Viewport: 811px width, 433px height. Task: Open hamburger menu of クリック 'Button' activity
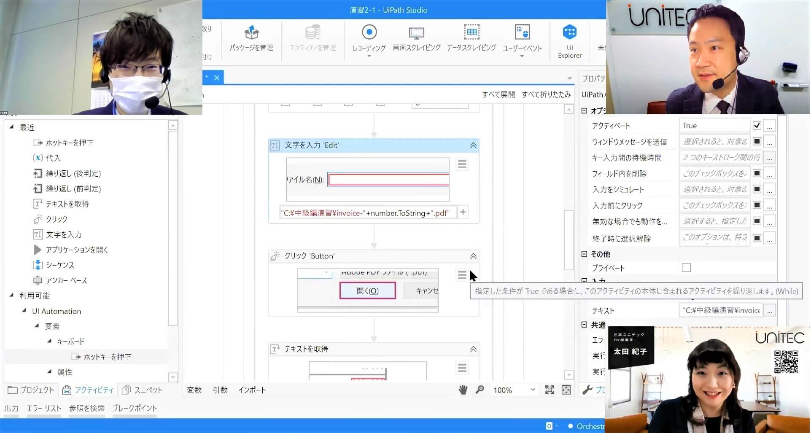point(462,275)
